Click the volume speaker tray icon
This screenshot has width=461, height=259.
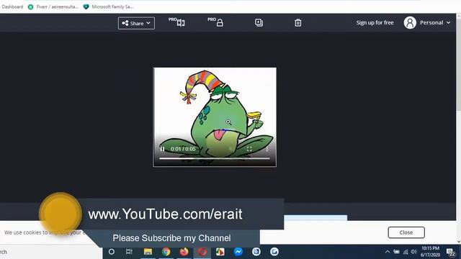click(x=414, y=252)
